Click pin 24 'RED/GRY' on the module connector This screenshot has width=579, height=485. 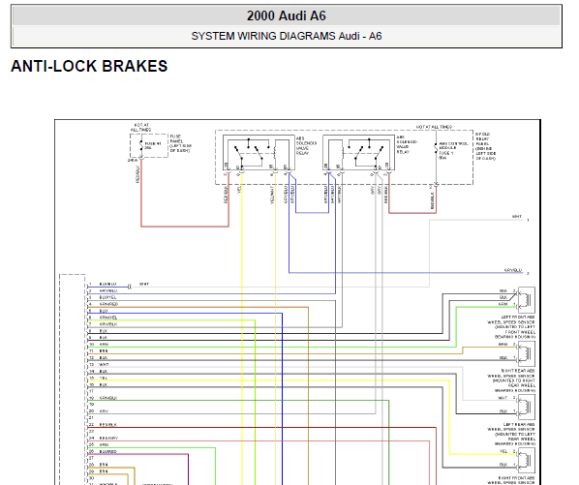pos(108,439)
